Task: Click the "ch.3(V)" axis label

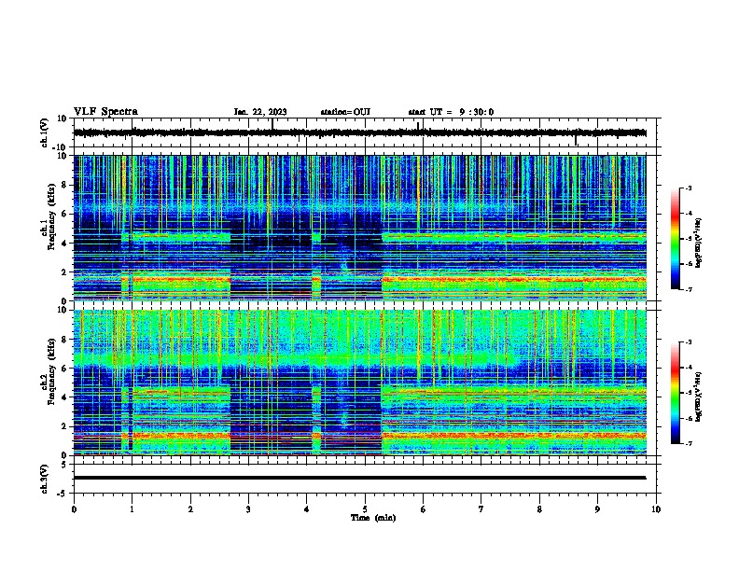Action: coord(45,480)
